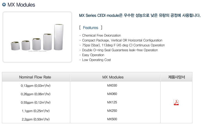Click the 2.2gpm flow rate cell
The image size is (203, 126).
pyautogui.click(x=36, y=119)
